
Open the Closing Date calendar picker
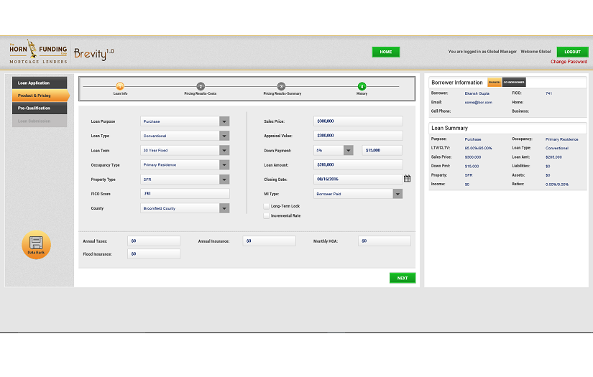tap(408, 179)
